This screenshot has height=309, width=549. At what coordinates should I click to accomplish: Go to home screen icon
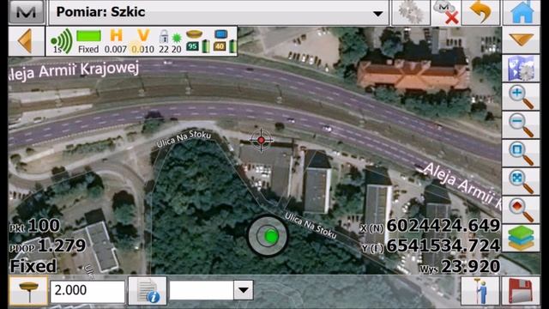point(522,13)
